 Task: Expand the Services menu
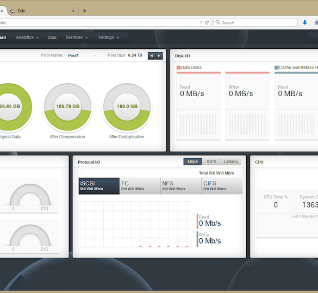(77, 38)
